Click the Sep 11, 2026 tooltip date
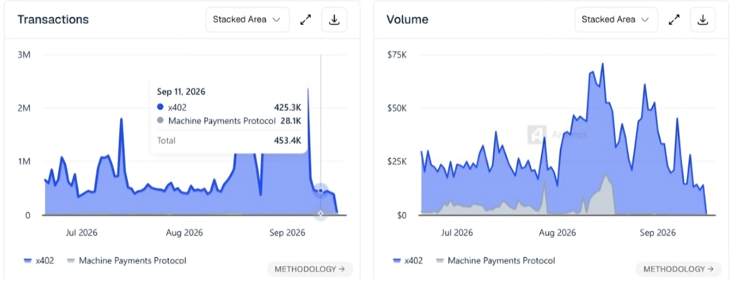Viewport: 733px width, 281px height. 181,92
